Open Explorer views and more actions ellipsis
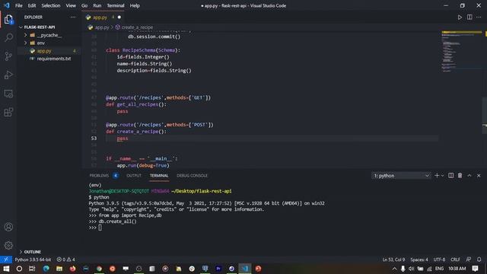Viewport: 487px width, 274px height. (x=73, y=17)
